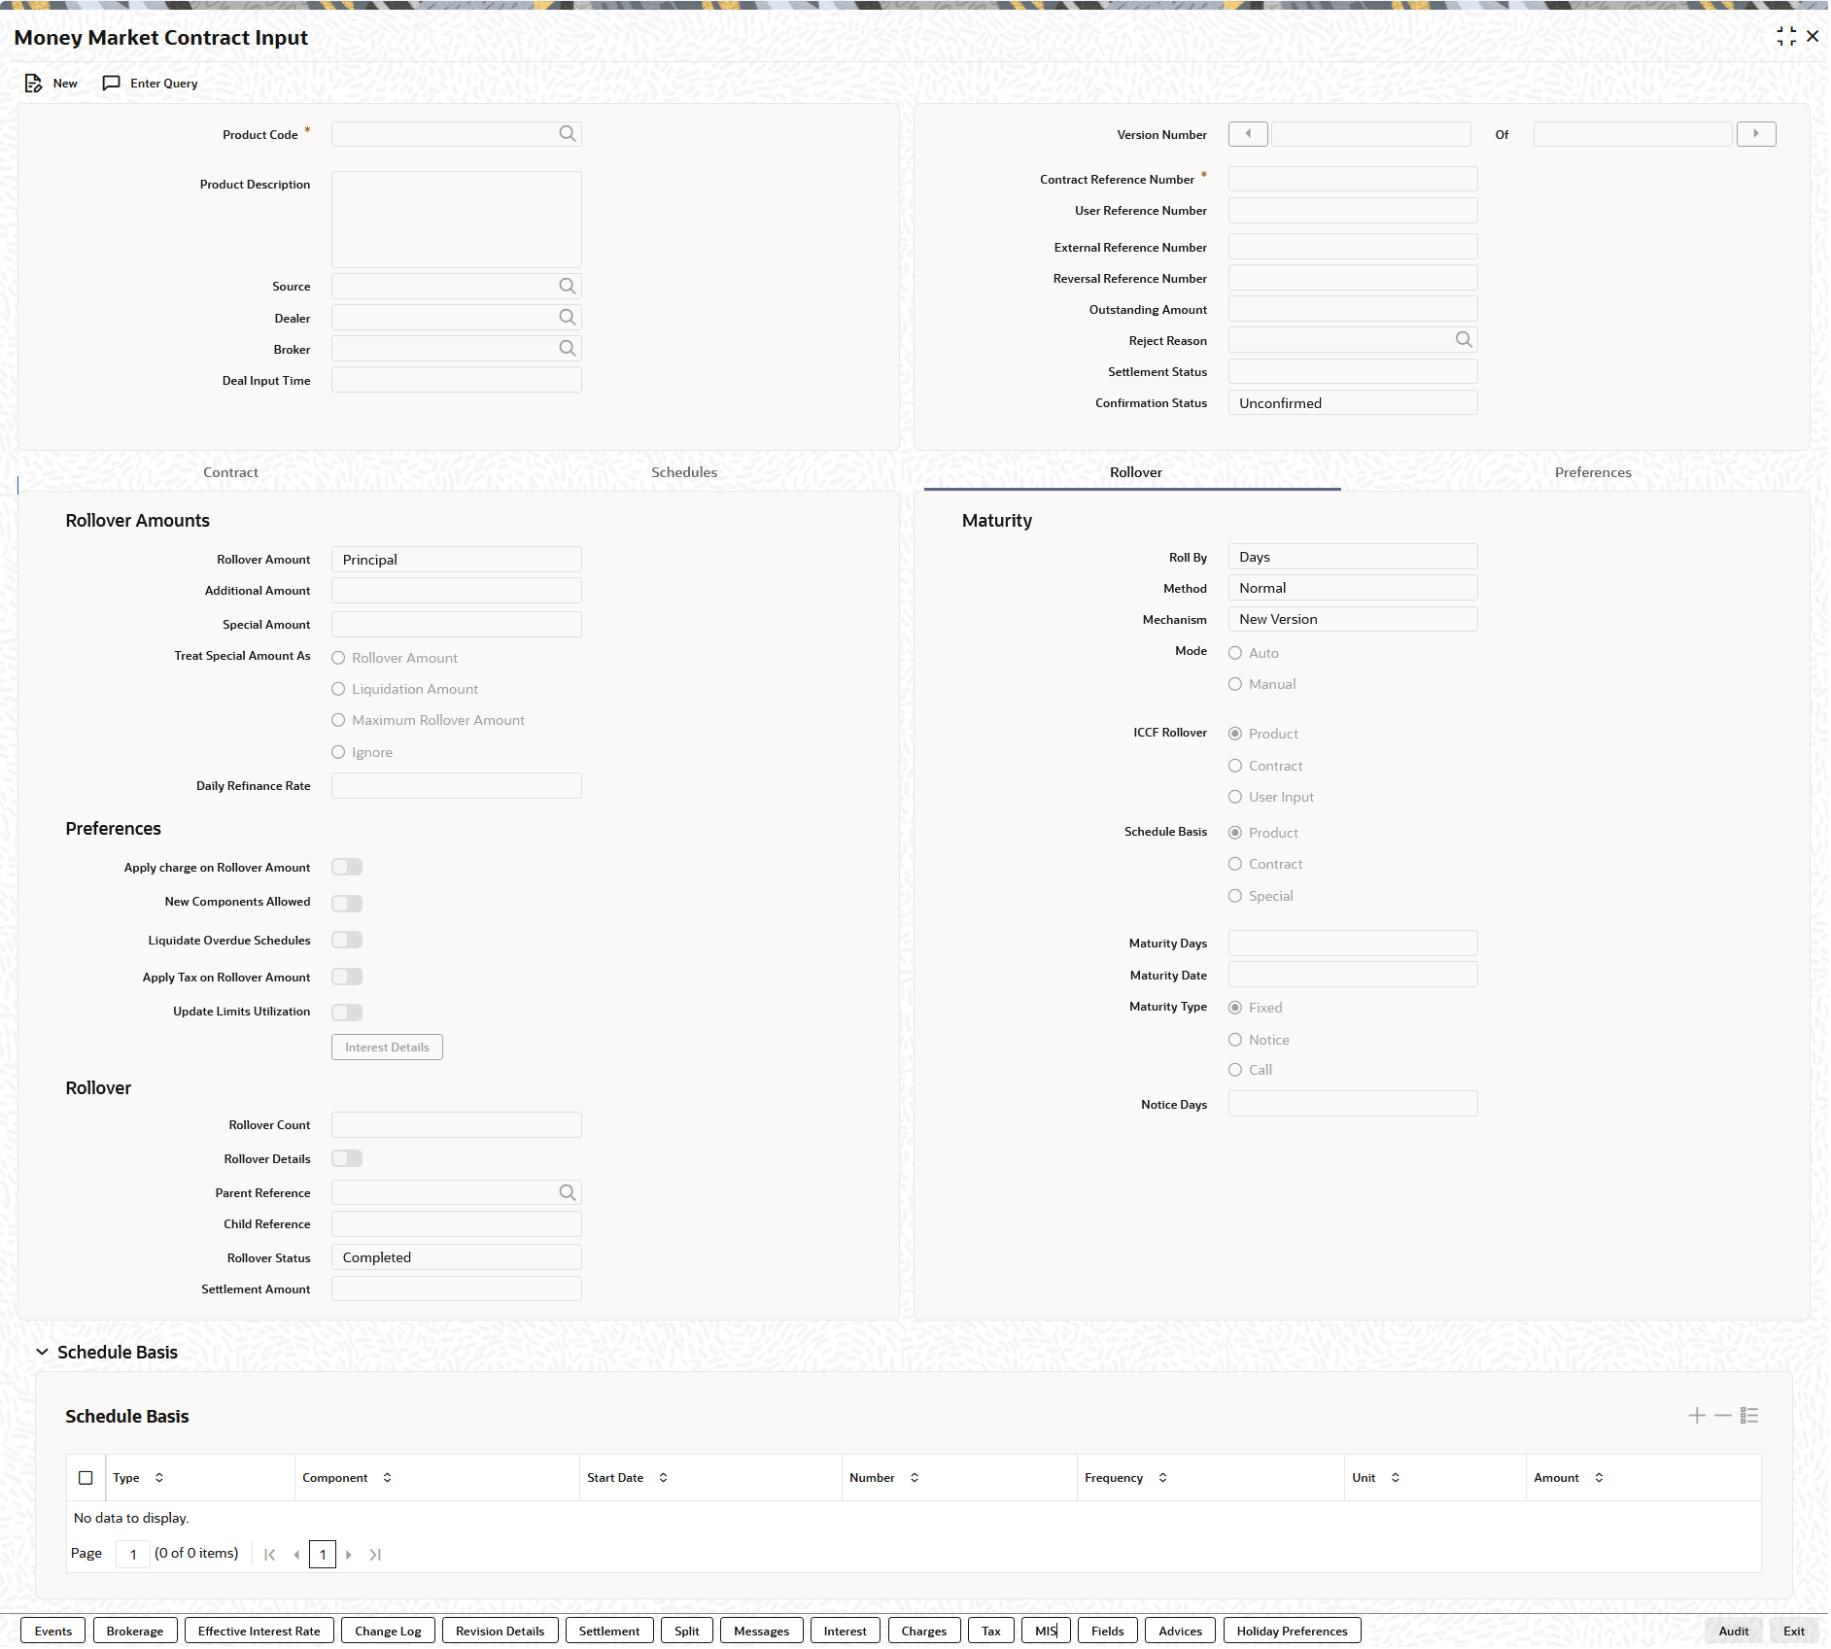The width and height of the screenshot is (1831, 1649).
Task: Toggle New Components Allowed switch
Action: [x=347, y=904]
